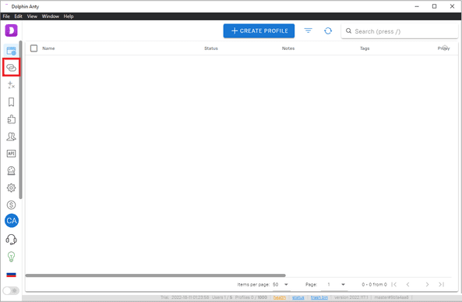Open the bookmarks section

(x=11, y=102)
